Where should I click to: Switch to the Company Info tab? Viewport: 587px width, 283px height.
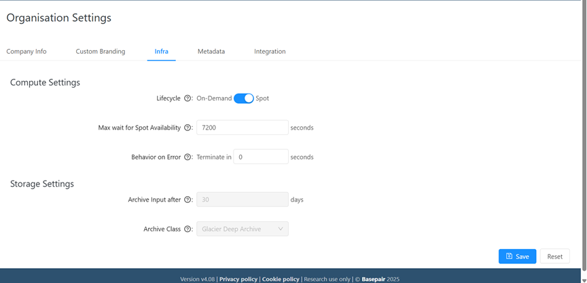26,52
